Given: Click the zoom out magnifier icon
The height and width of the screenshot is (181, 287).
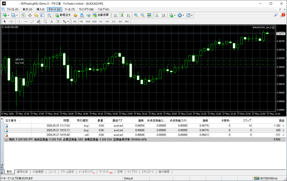Looking at the screenshot, I should [x=142, y=15].
